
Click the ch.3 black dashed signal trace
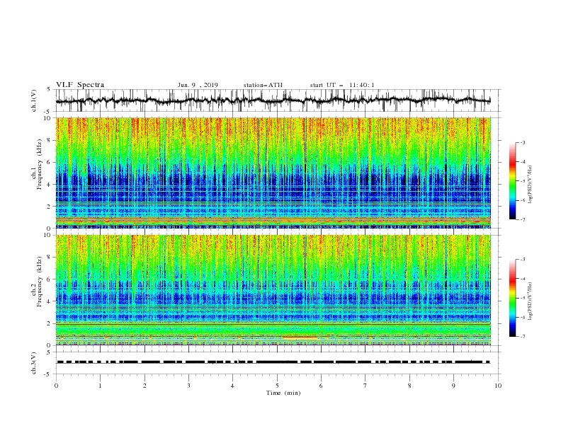pos(273,362)
